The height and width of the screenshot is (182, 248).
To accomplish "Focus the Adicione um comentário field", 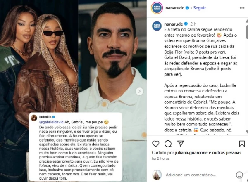I will [x=191, y=175].
